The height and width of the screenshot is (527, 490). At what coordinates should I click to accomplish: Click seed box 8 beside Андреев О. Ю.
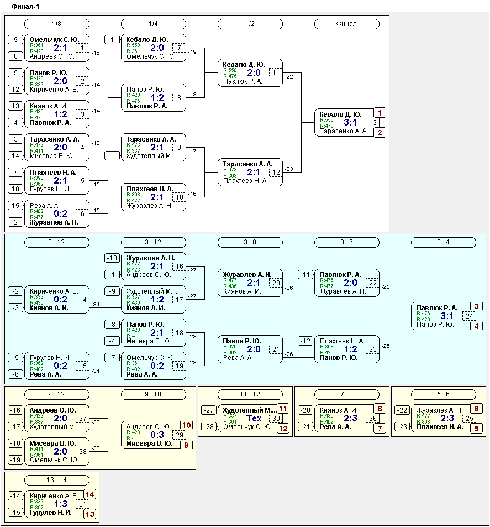tap(15, 56)
